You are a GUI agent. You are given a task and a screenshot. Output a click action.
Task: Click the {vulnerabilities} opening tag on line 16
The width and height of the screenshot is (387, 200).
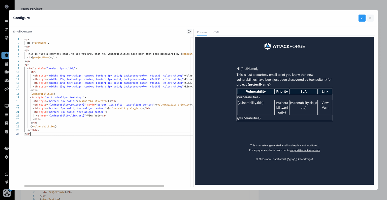43,94
